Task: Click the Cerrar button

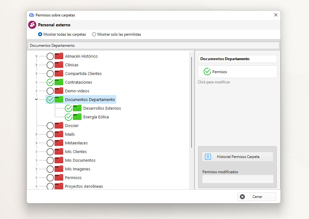Action: pos(257,197)
